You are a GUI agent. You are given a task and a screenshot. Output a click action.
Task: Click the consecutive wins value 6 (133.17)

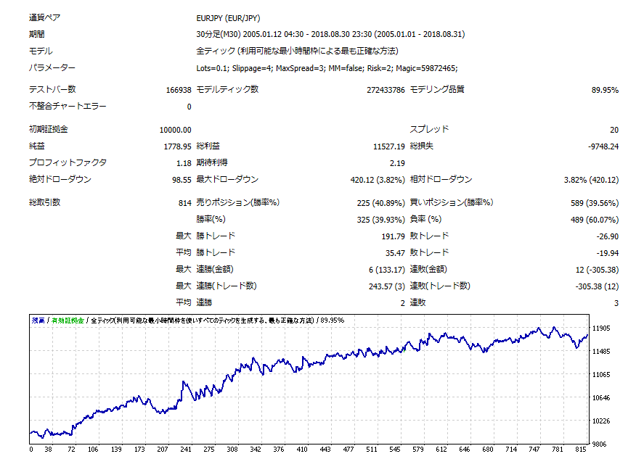pyautogui.click(x=386, y=270)
